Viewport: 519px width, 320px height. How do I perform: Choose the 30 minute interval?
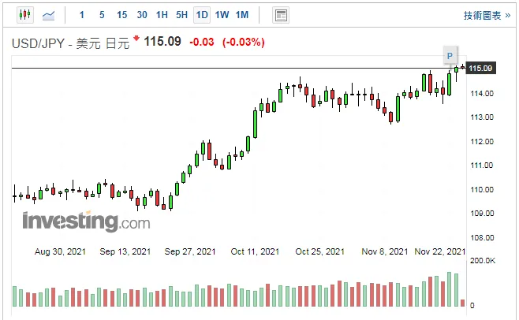click(x=142, y=15)
